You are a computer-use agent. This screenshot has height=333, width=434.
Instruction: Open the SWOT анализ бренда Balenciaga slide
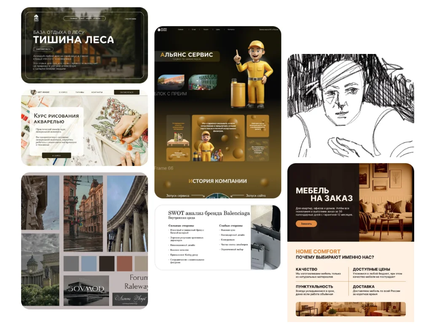(x=217, y=237)
